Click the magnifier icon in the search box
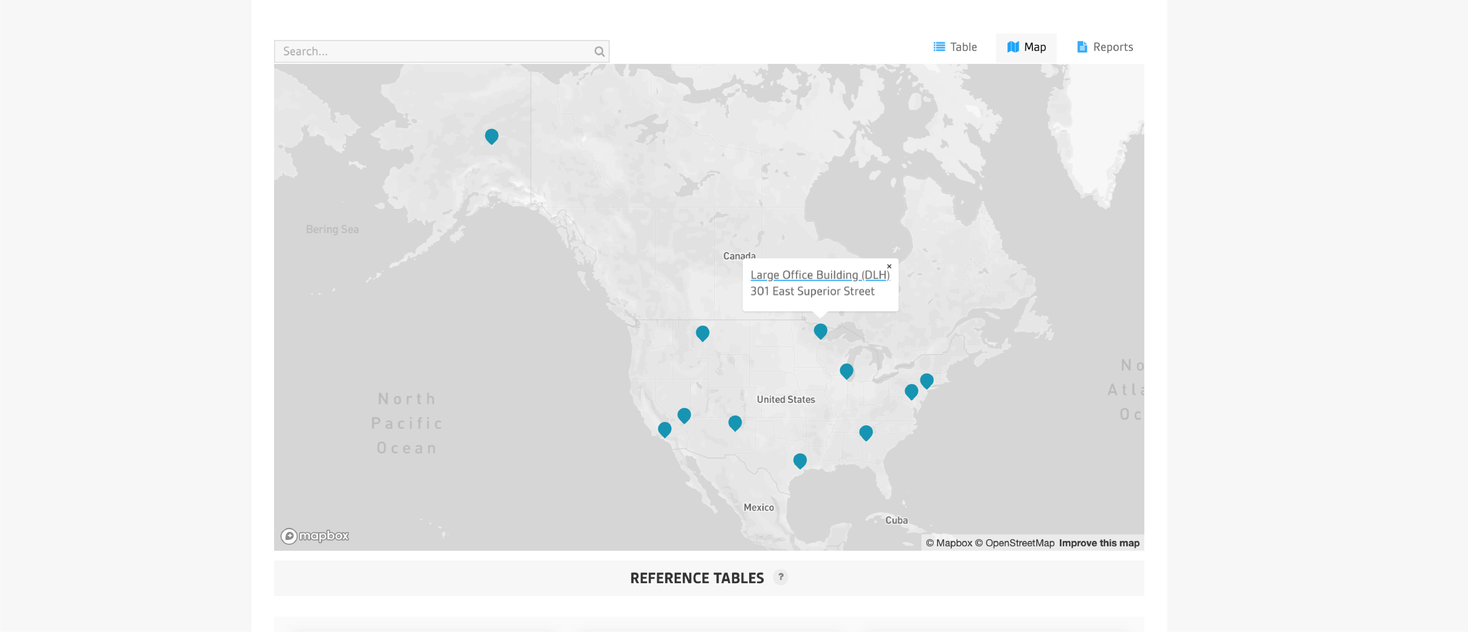 tap(599, 52)
